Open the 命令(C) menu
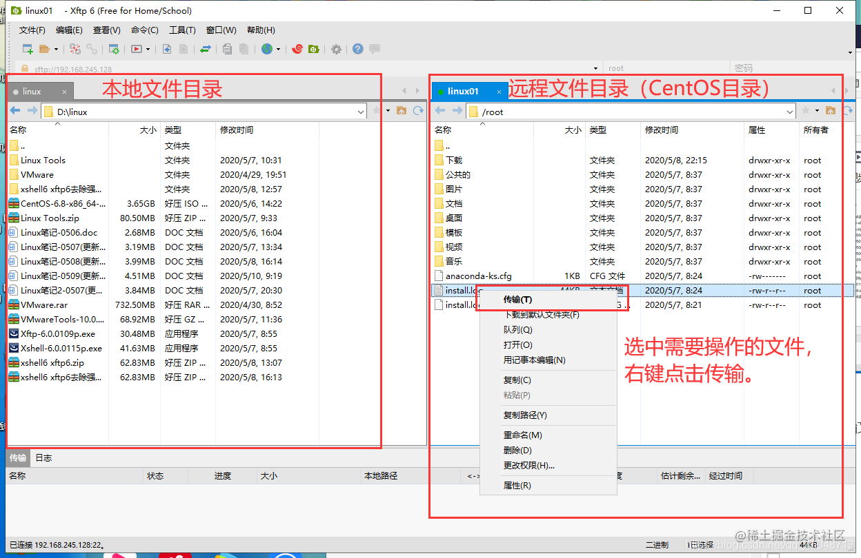Viewport: 861px width, 558px height. point(145,30)
